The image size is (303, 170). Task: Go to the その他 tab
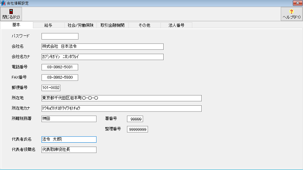(144, 25)
